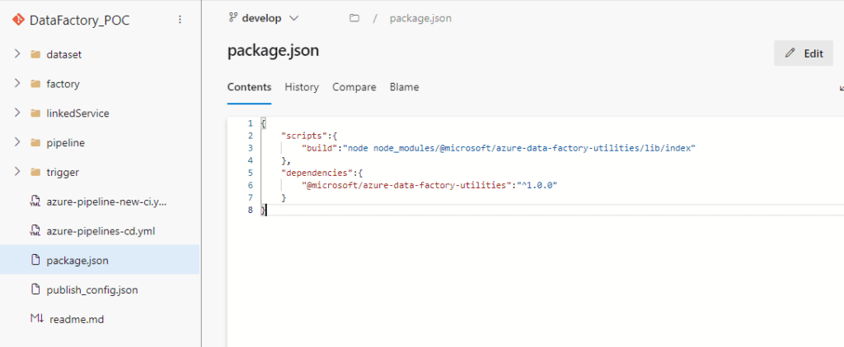Click the file icon for publish_config.json
This screenshot has width=844, height=347.
pos(35,289)
